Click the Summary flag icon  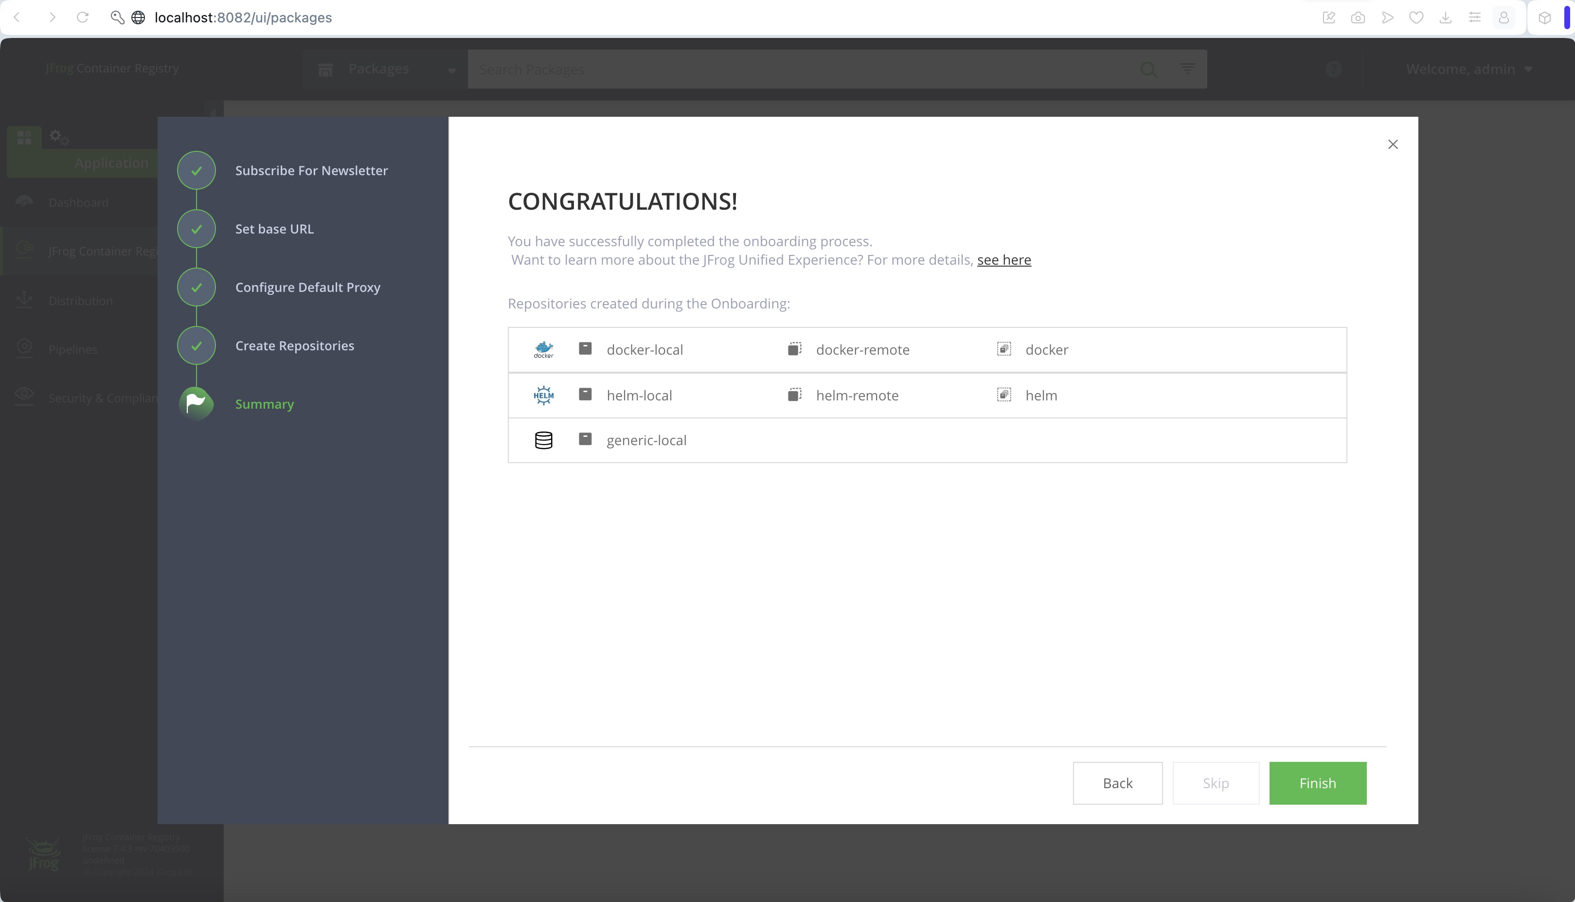pyautogui.click(x=197, y=403)
